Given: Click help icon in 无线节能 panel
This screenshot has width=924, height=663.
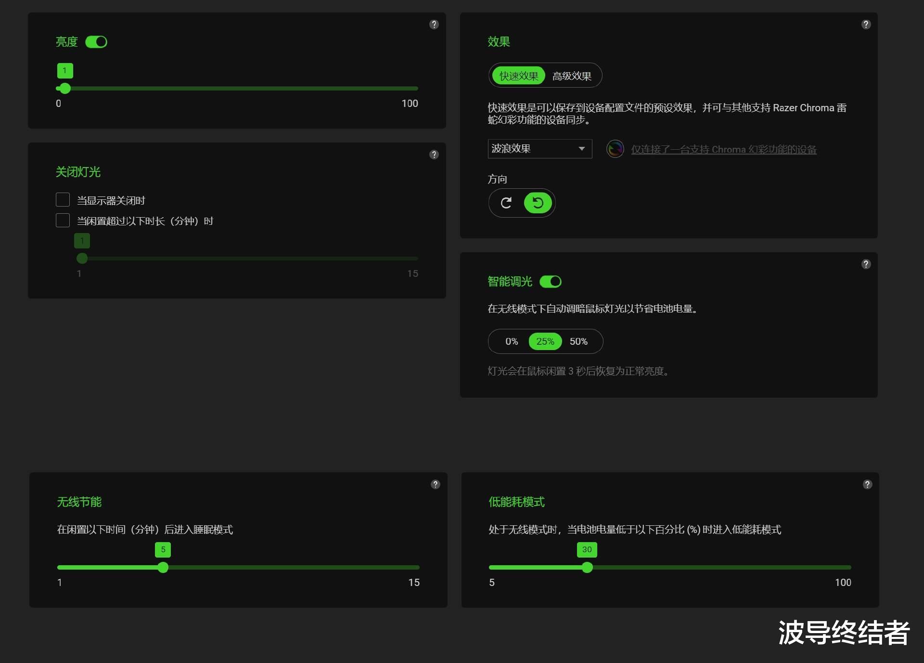Looking at the screenshot, I should click(x=435, y=484).
